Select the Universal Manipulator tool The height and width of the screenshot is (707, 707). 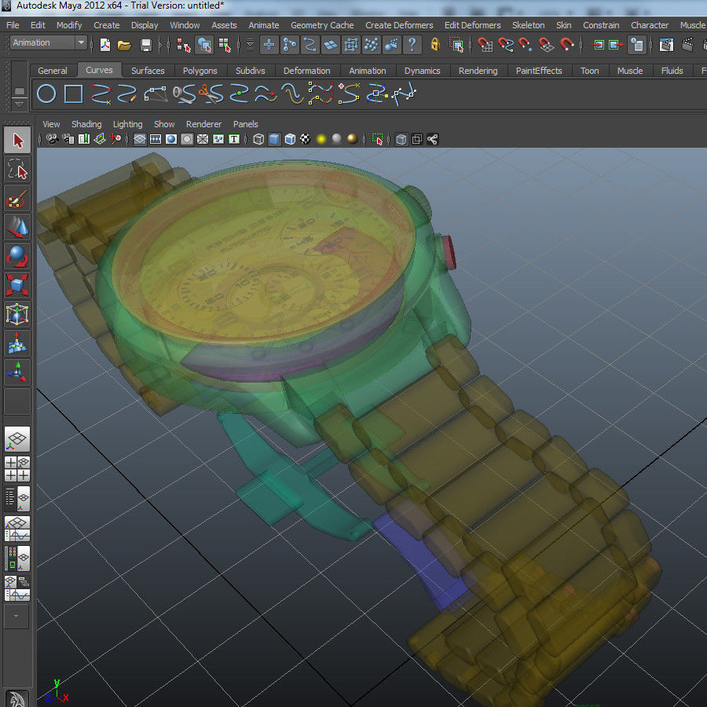(17, 314)
